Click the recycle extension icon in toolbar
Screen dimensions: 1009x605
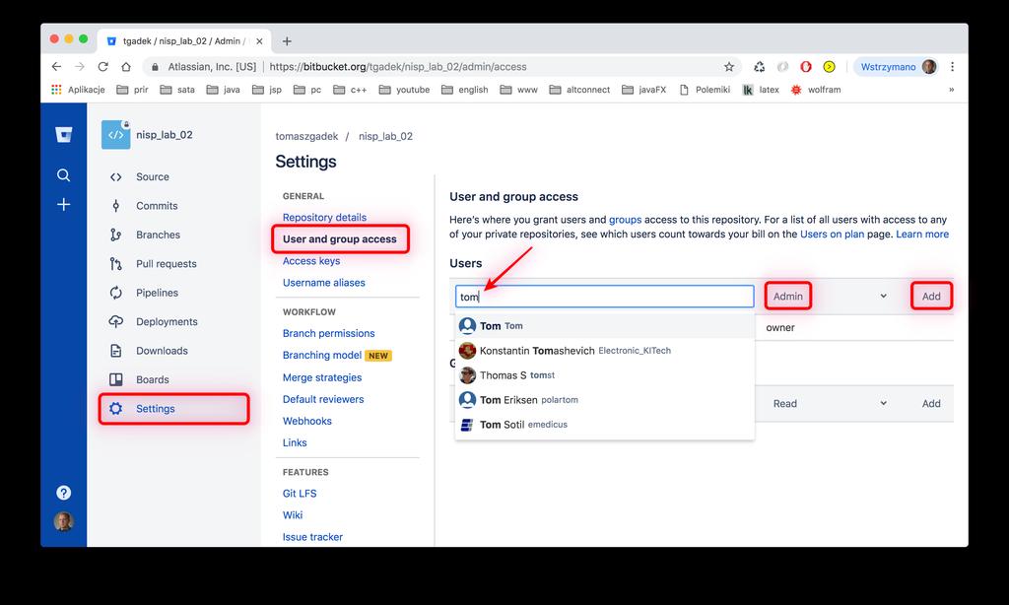[x=760, y=66]
